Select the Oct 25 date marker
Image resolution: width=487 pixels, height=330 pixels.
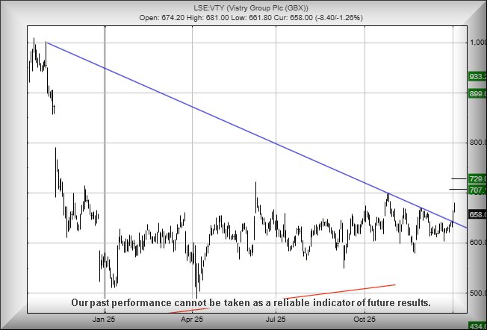tap(364, 319)
